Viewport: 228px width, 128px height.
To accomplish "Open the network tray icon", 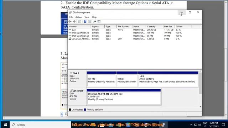I will click(196, 125).
